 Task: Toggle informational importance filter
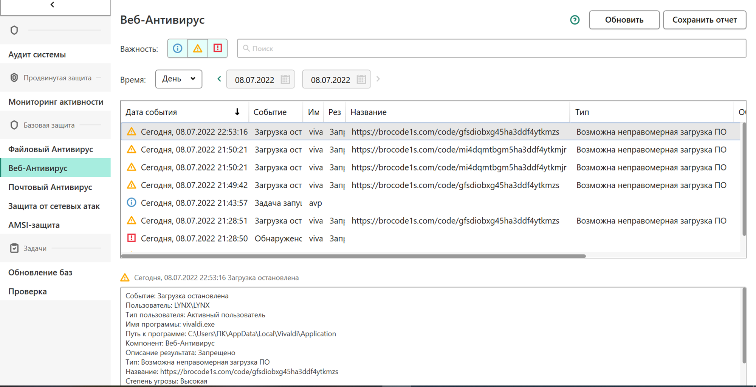[178, 48]
